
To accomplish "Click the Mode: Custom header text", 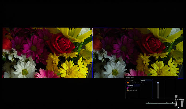I will click(130, 78).
